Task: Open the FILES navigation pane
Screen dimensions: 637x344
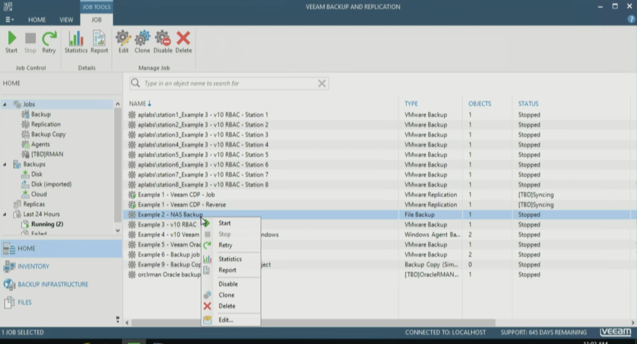Action: click(61, 302)
